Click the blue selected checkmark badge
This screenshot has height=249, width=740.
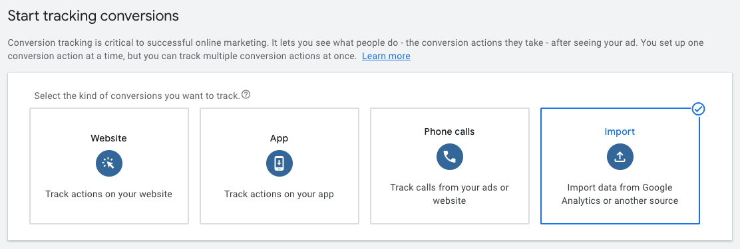click(699, 109)
